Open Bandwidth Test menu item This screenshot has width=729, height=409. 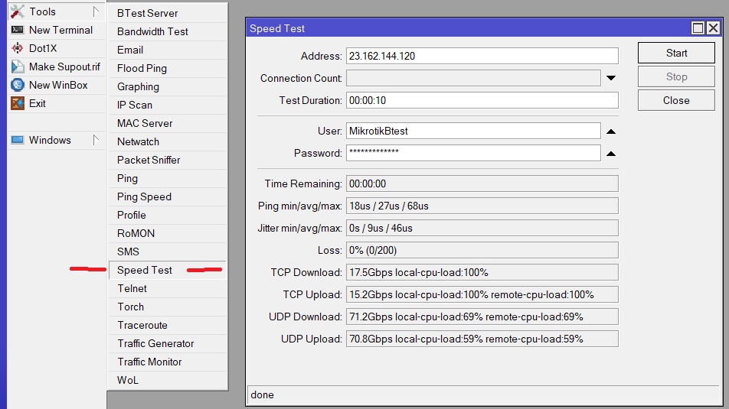tap(168, 31)
